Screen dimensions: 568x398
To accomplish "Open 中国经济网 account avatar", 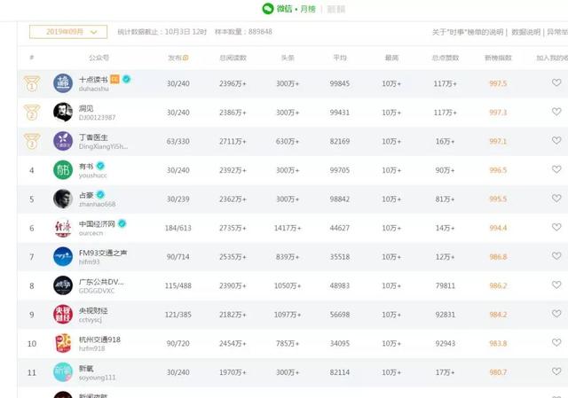I will pyautogui.click(x=63, y=228).
